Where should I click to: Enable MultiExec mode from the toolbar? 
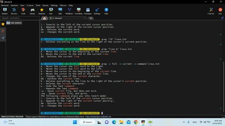69,11
